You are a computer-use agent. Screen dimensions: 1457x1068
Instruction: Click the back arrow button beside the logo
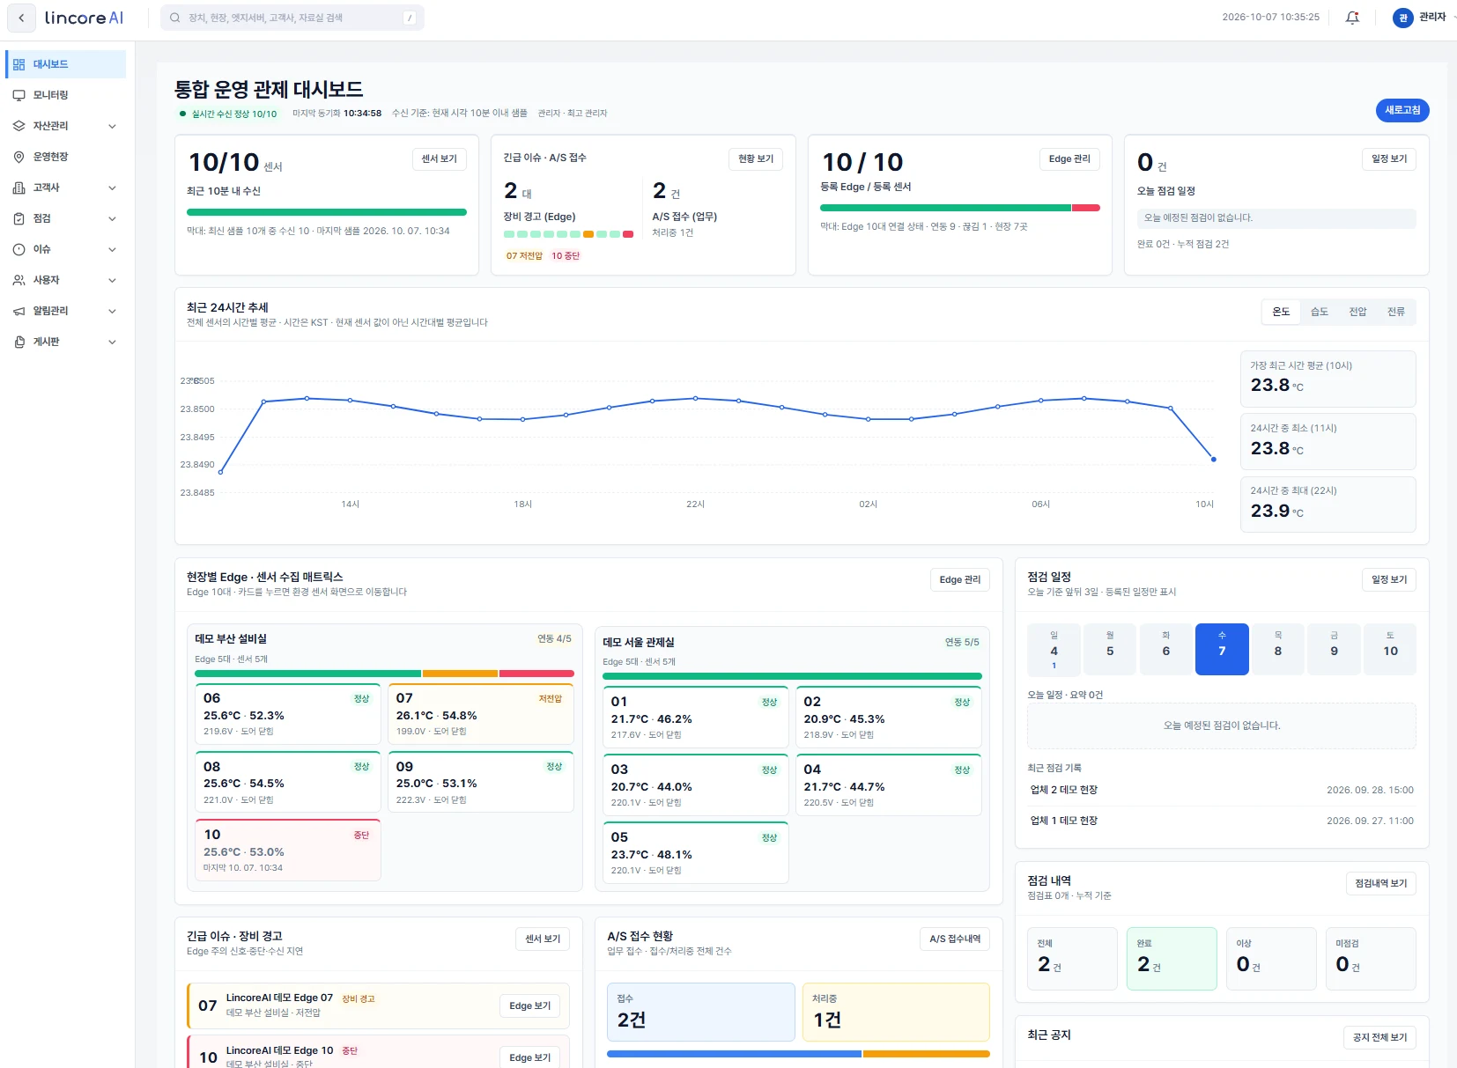coord(21,18)
